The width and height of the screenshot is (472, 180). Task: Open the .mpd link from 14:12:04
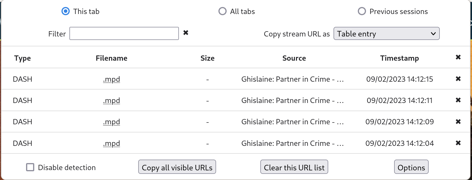112,143
